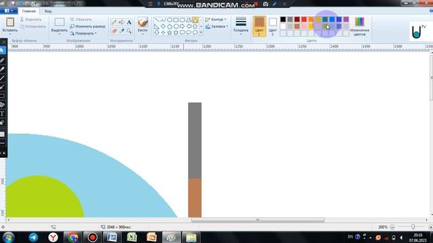Activate the Text tool (A)

tap(129, 22)
